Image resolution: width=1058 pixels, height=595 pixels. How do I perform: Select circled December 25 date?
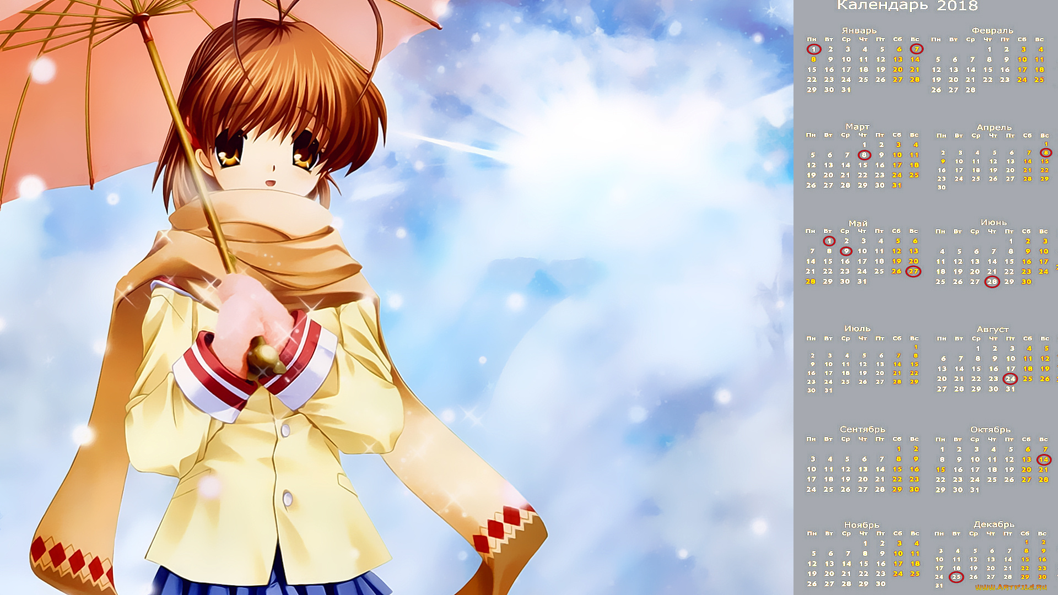(956, 577)
